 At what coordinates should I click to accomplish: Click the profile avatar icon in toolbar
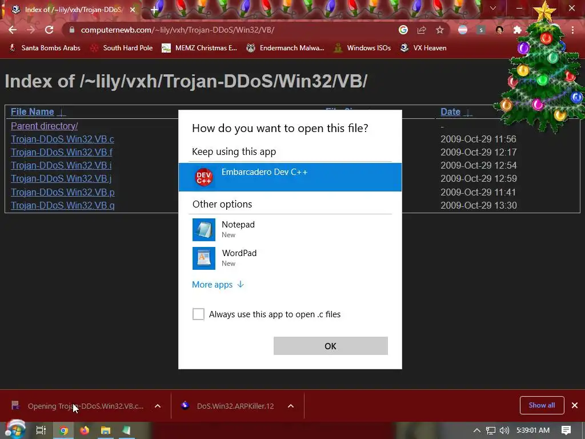[x=499, y=30]
